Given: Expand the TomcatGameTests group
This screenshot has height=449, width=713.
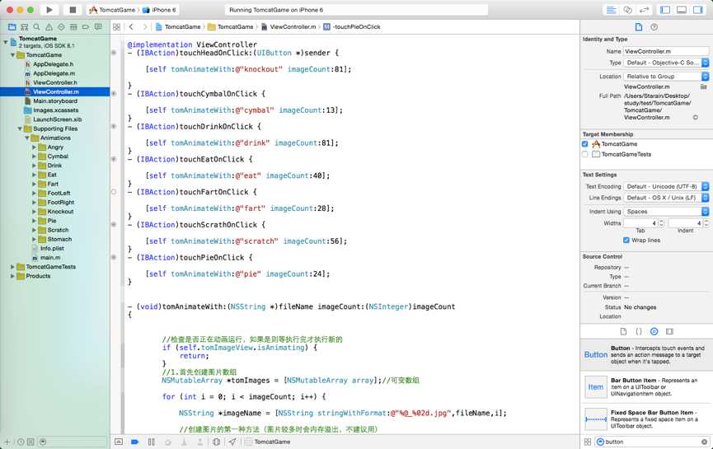Looking at the screenshot, I should click(x=12, y=267).
